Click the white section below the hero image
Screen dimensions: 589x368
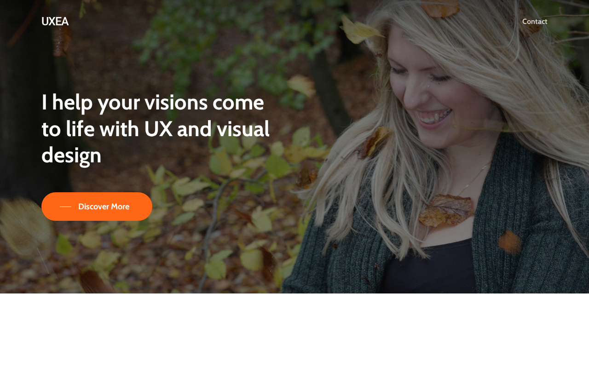[x=294, y=331]
